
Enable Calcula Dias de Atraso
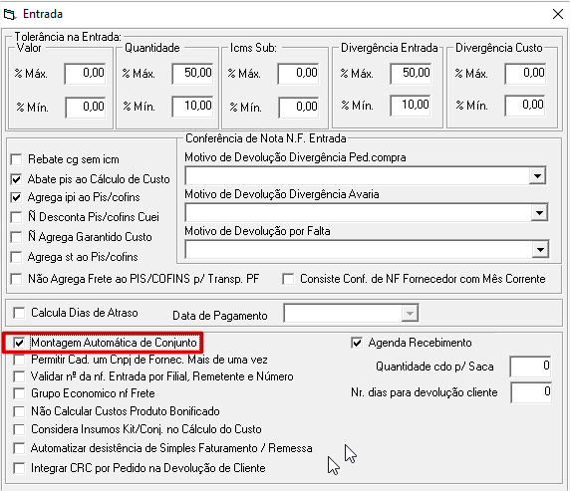coord(19,313)
